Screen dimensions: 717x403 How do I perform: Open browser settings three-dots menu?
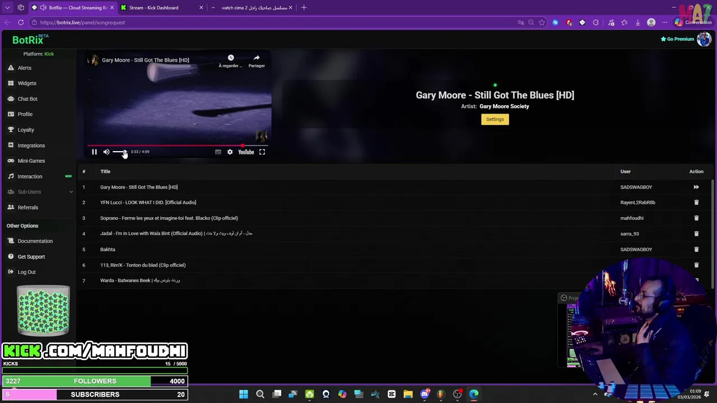click(x=664, y=22)
